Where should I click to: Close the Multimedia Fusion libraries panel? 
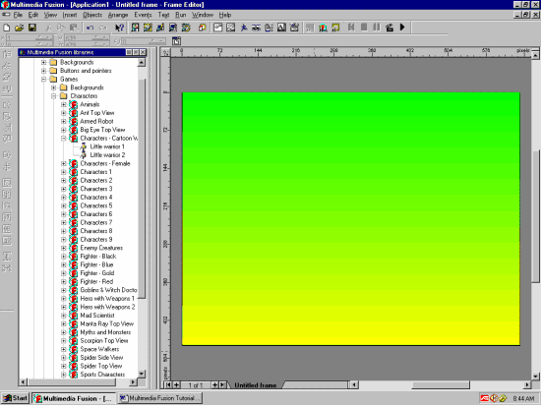(x=143, y=52)
